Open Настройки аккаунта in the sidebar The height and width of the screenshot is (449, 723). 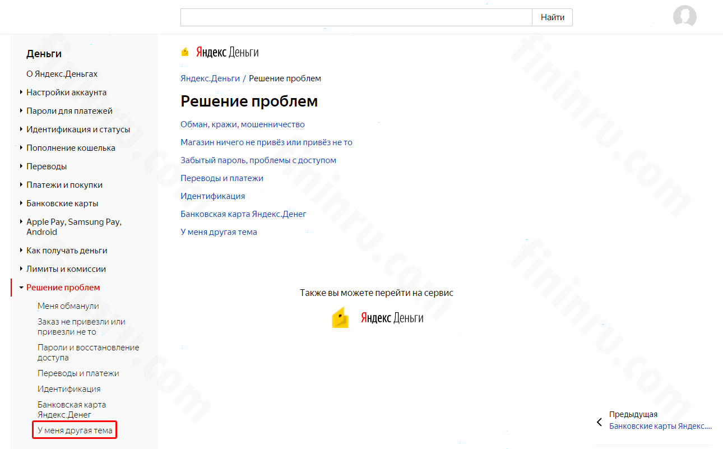[x=66, y=92]
